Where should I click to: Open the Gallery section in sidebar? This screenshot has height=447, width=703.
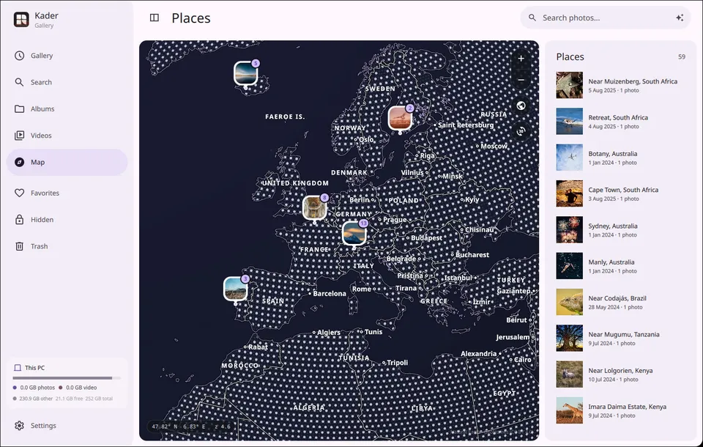pyautogui.click(x=67, y=56)
